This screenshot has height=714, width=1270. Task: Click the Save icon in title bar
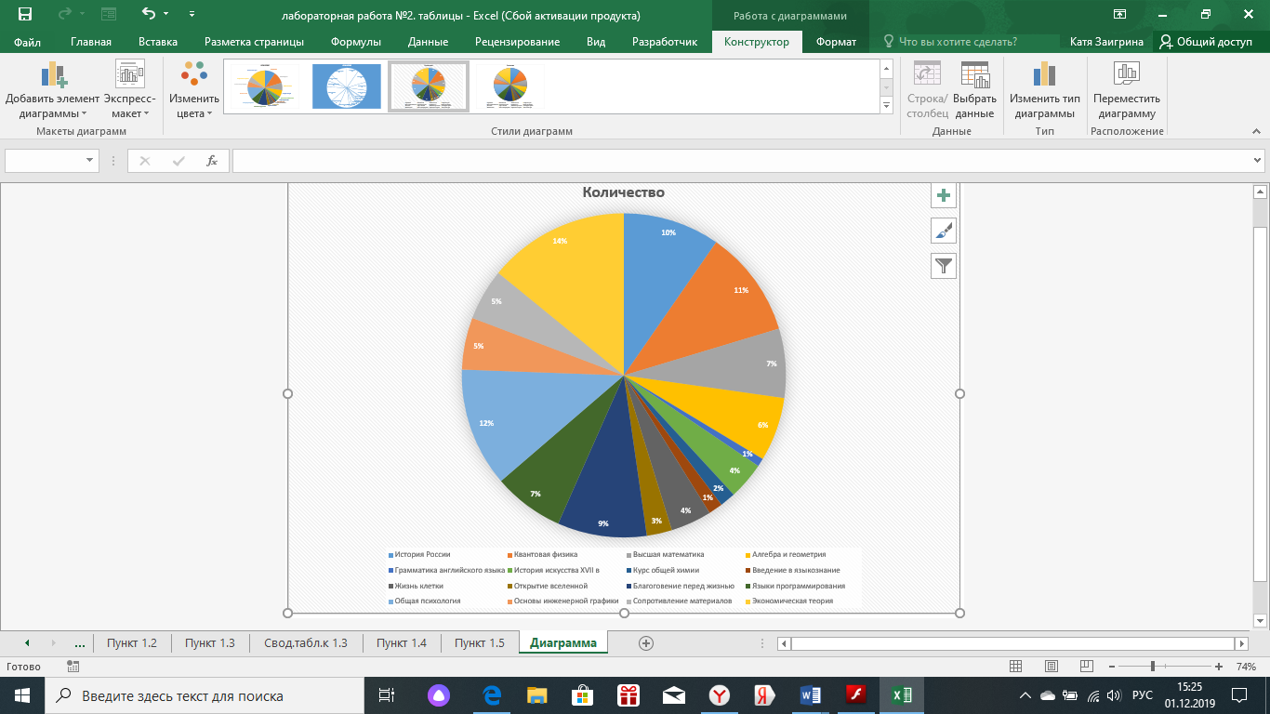coord(25,14)
